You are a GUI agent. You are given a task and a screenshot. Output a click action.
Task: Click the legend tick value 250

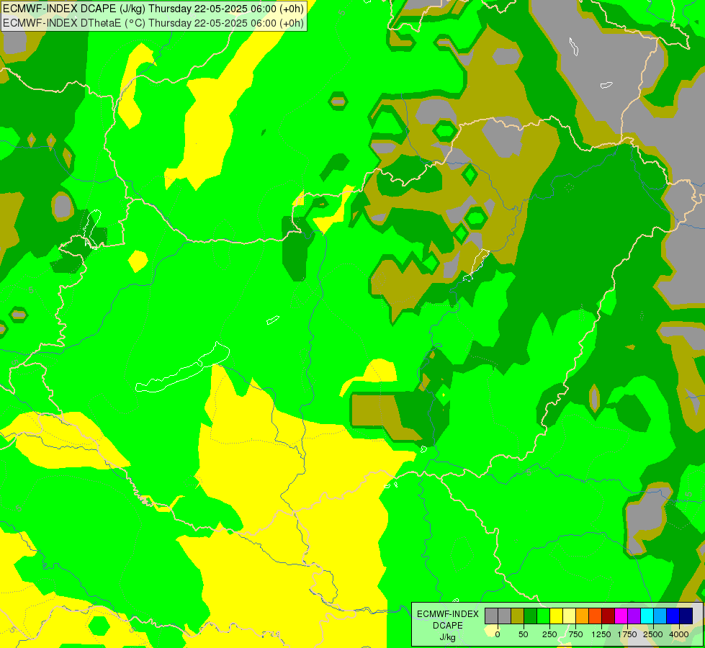549,634
